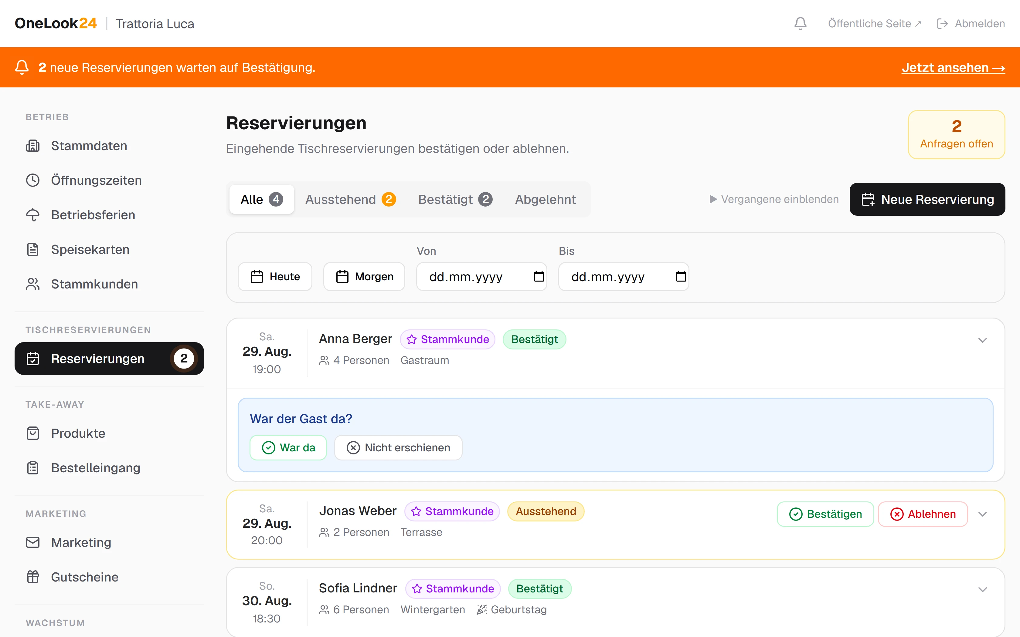Open Bestelleingang in the sidebar

point(109,468)
